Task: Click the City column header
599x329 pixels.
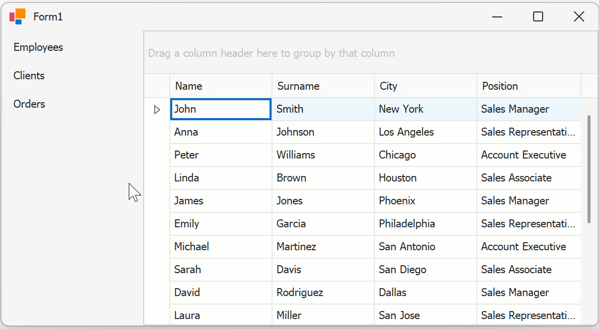Action: point(425,86)
